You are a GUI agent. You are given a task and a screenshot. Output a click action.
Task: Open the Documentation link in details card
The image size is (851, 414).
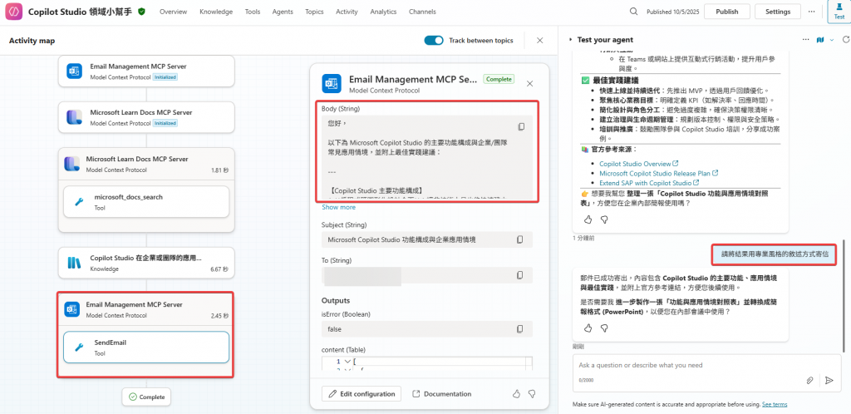coord(442,393)
